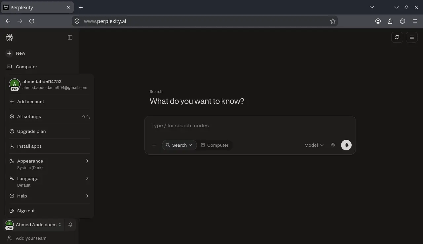Open the Model selector dropdown
Screen dimensions: 423x244
click(x=314, y=145)
